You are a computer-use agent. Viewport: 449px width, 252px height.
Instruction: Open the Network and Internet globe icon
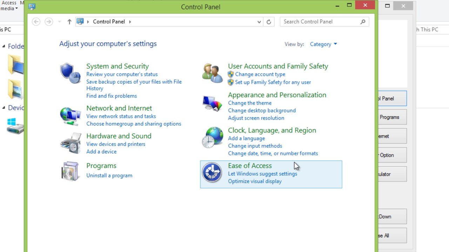pyautogui.click(x=70, y=116)
